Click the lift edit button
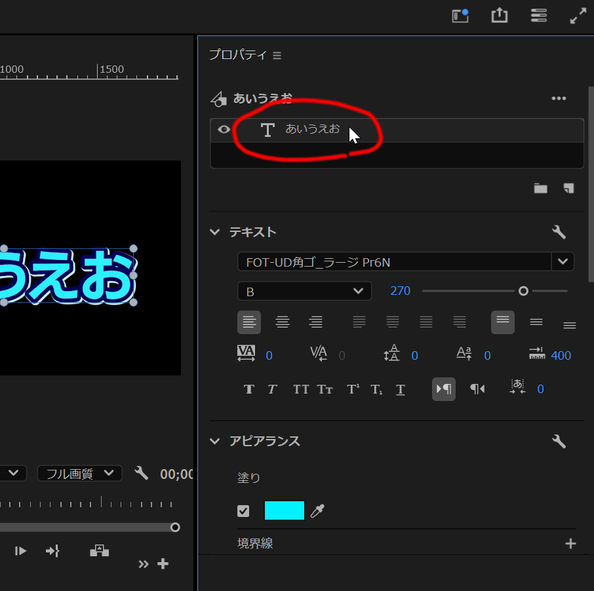 pos(99,551)
